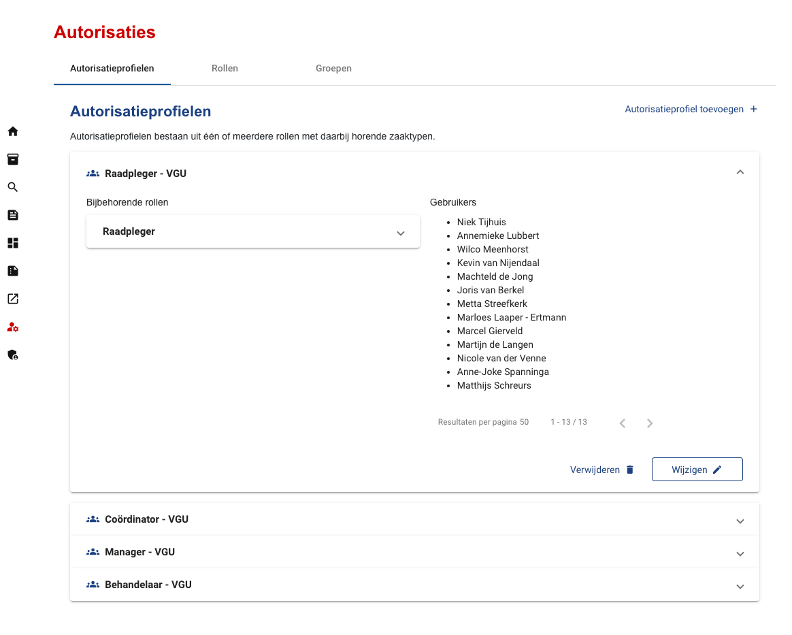Click the Wijzigen button

coord(697,470)
